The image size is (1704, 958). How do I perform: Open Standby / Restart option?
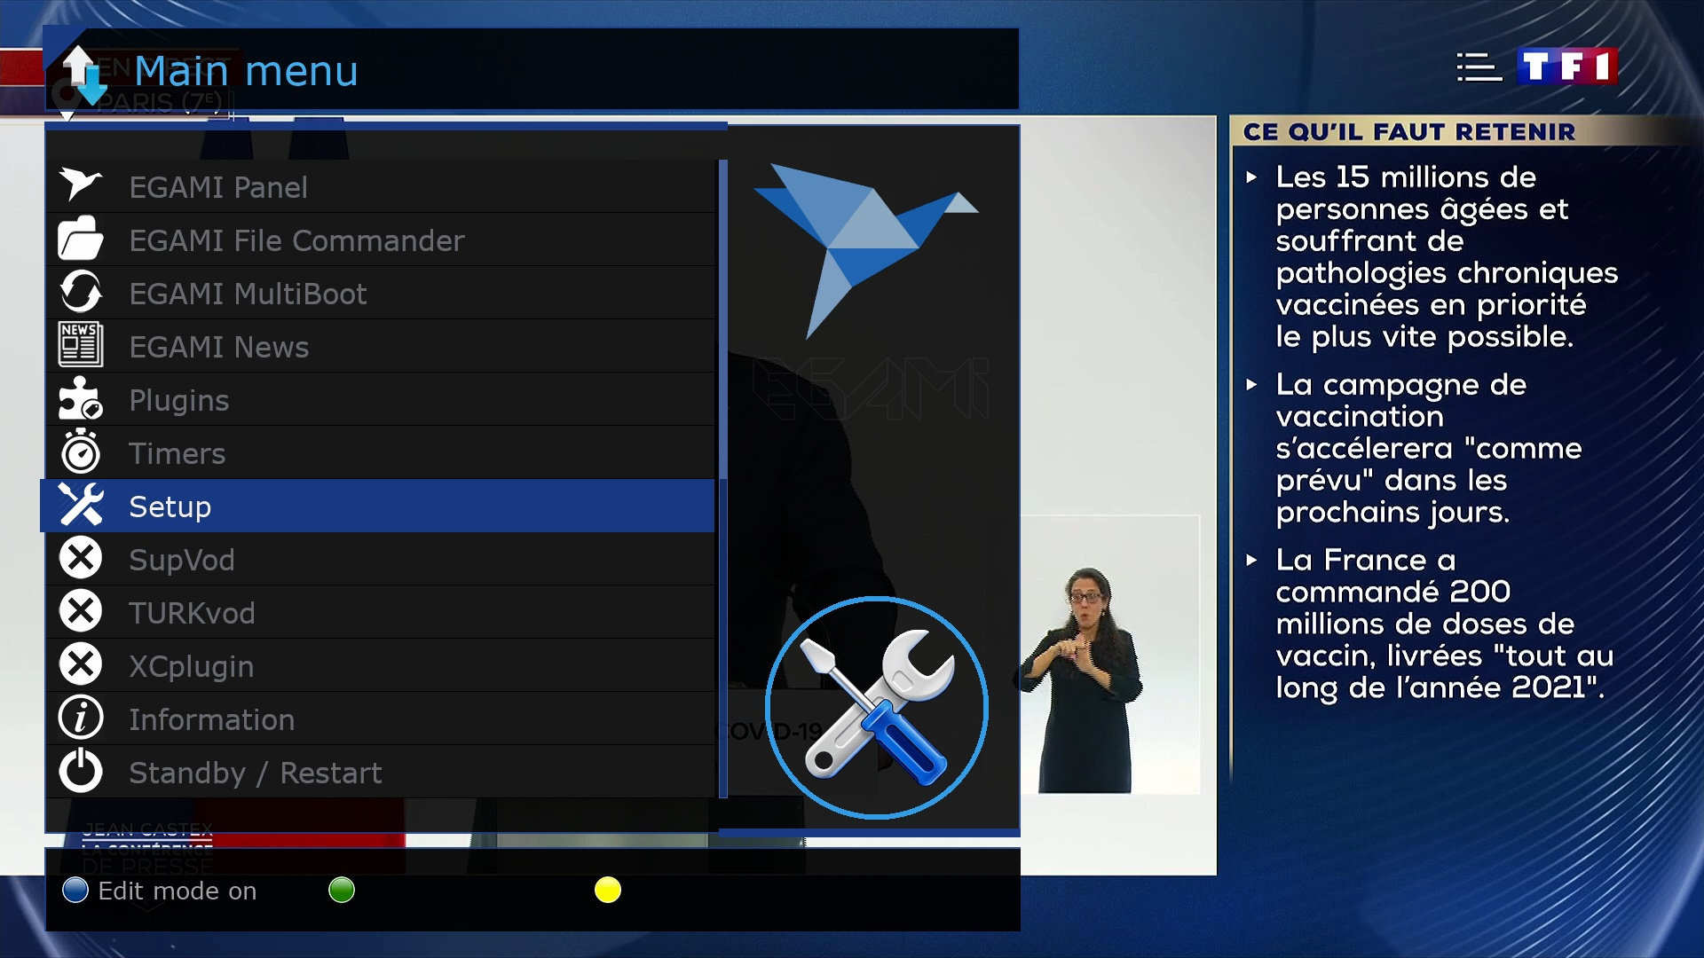[x=255, y=772]
